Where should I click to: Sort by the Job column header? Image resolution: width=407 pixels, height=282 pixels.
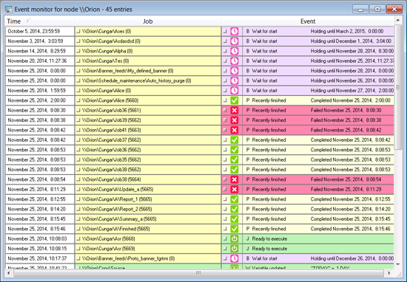click(148, 21)
